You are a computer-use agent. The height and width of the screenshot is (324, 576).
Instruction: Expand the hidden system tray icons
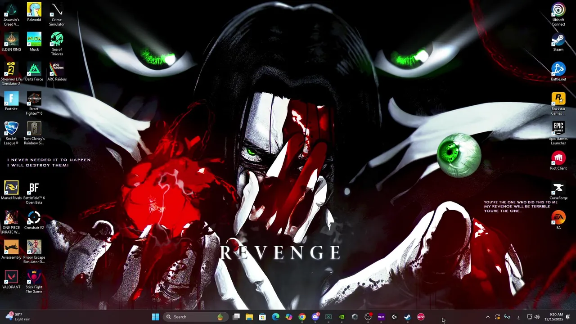tap(488, 317)
